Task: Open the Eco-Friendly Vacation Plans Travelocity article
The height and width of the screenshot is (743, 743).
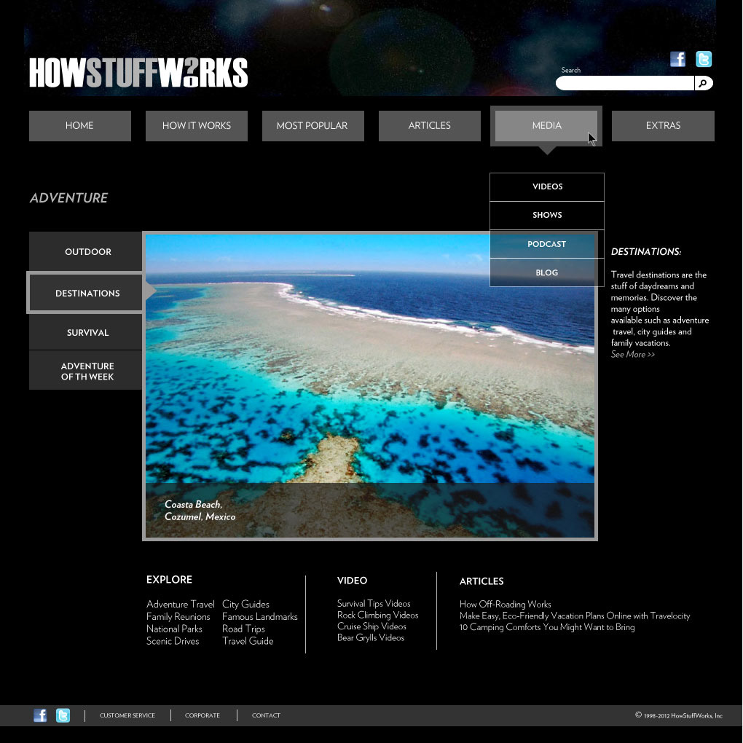Action: tap(575, 616)
